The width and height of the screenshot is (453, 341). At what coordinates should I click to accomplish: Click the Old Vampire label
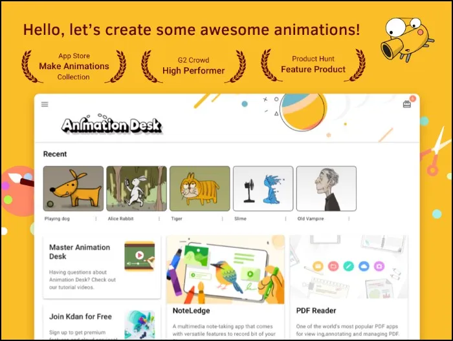pyautogui.click(x=311, y=219)
